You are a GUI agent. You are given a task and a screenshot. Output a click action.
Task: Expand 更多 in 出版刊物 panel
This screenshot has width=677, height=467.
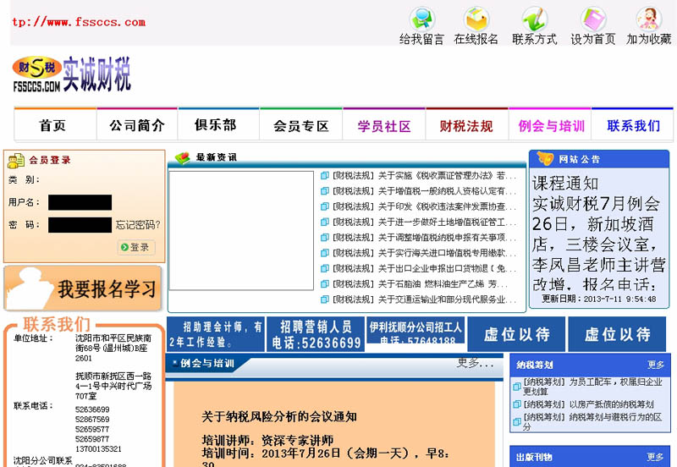(656, 458)
